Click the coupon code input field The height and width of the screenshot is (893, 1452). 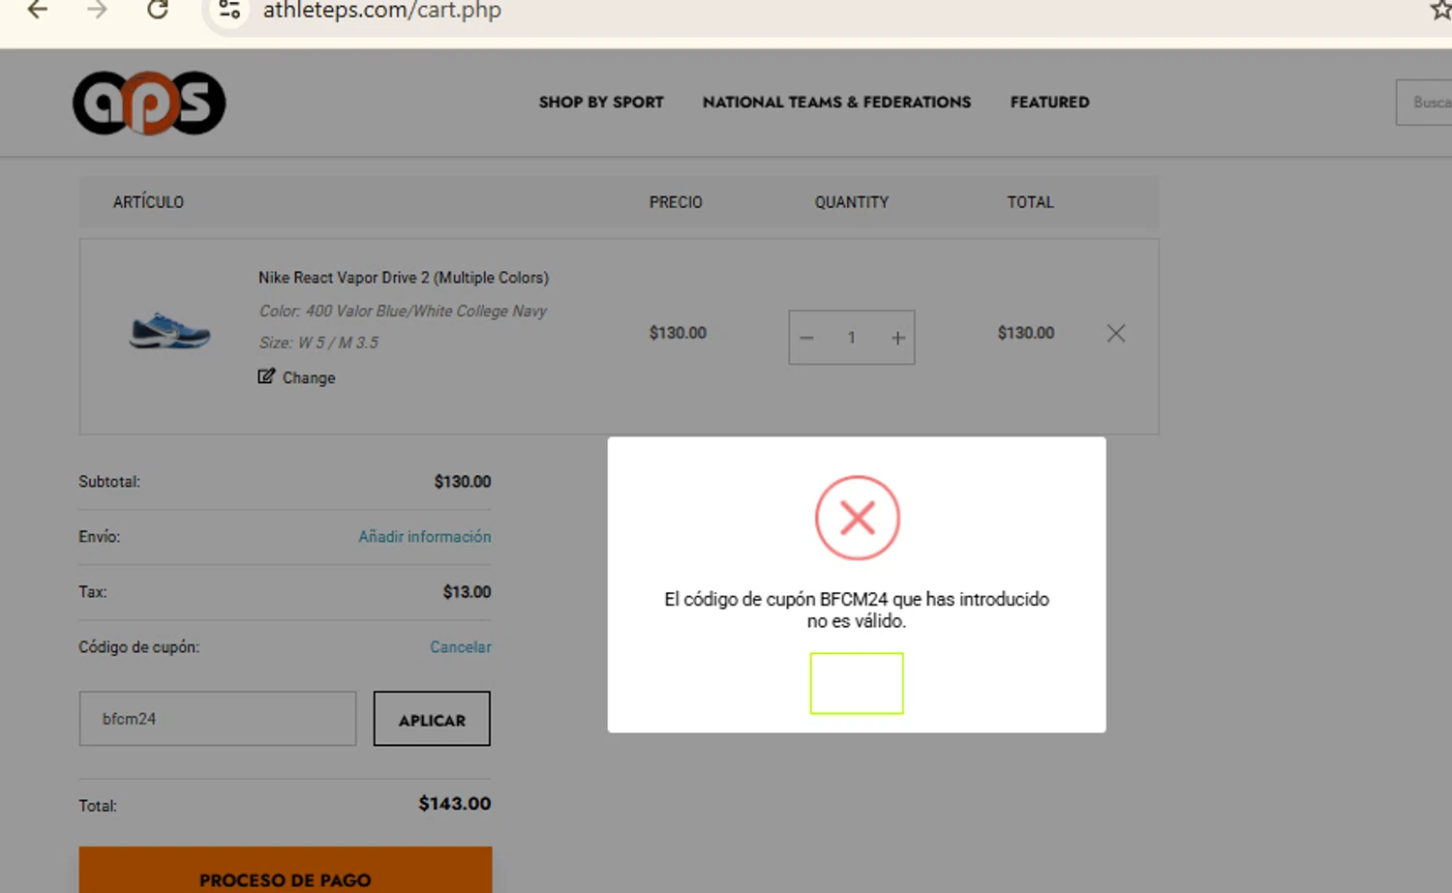(x=218, y=718)
